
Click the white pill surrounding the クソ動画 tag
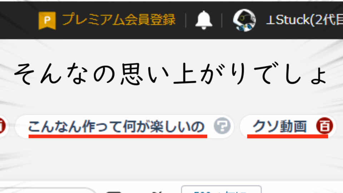click(x=288, y=127)
